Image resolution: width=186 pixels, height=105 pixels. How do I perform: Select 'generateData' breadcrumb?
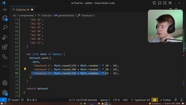(64, 15)
